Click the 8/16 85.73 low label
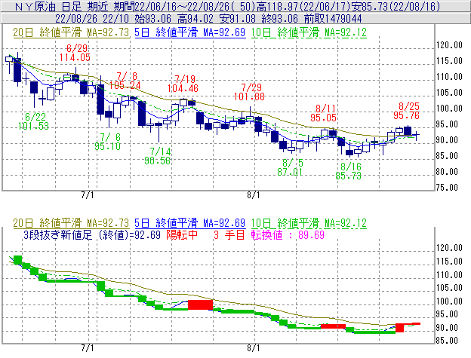 (348, 171)
